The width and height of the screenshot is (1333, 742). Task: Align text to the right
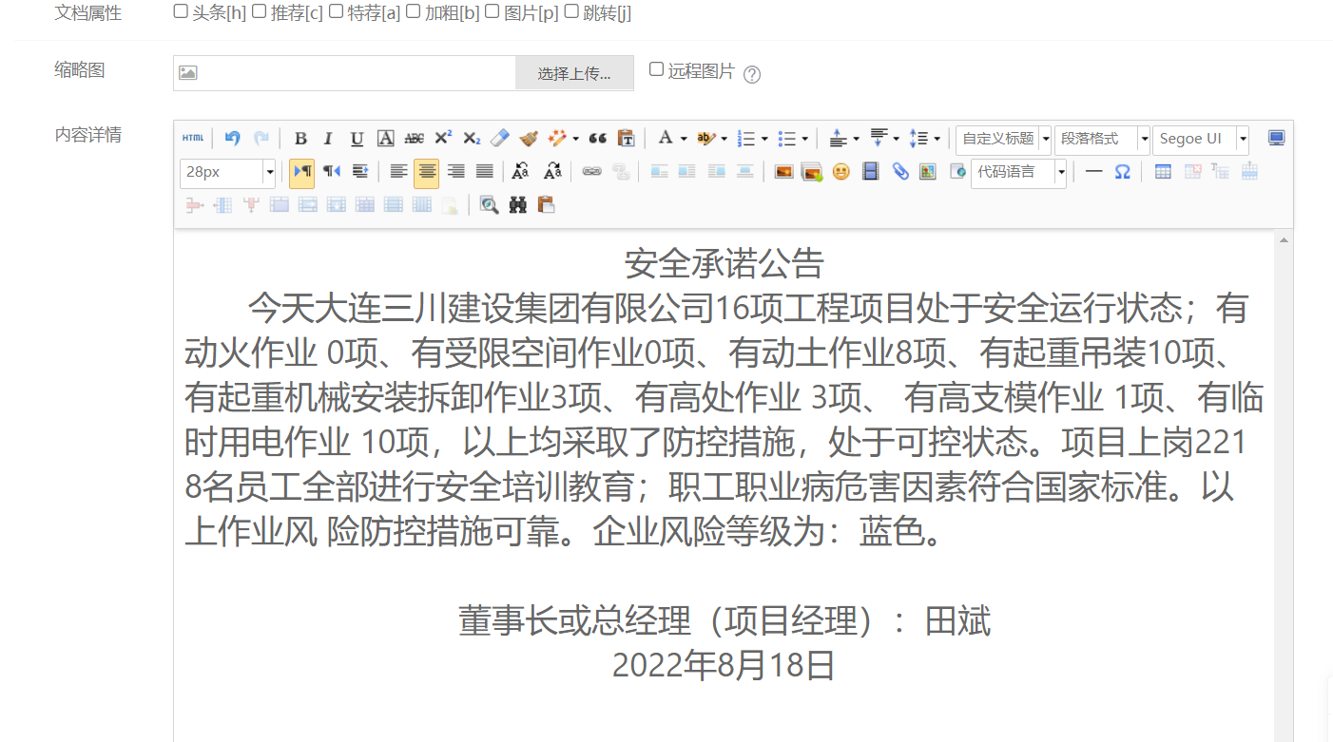coord(456,172)
